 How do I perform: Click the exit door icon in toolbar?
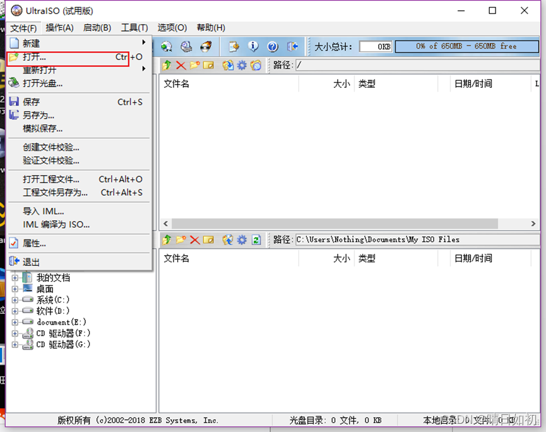292,46
